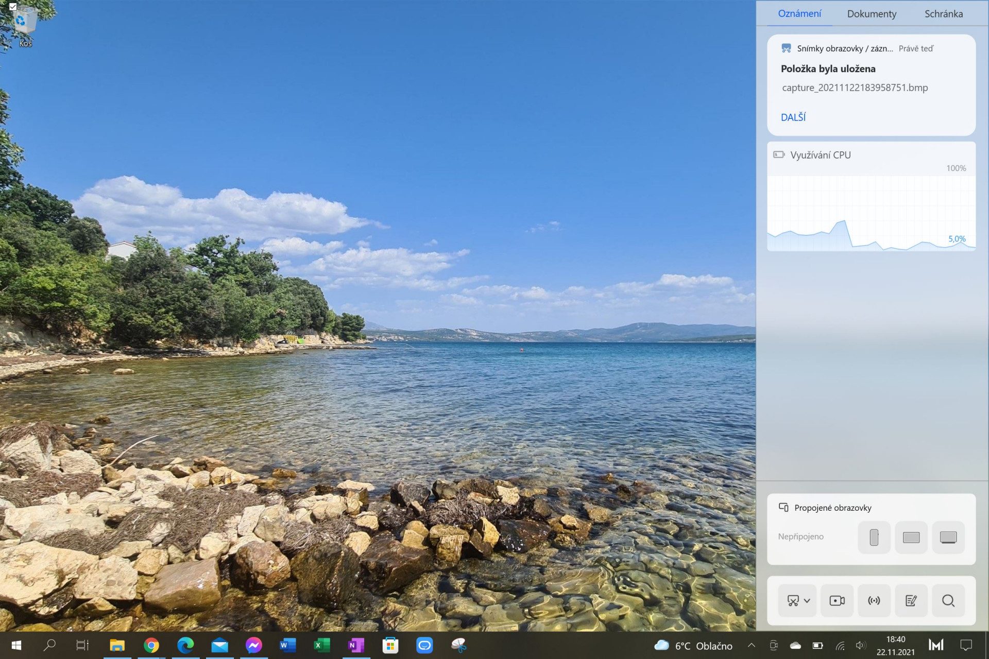Open Task View in taskbar
The height and width of the screenshot is (659, 989).
82,645
